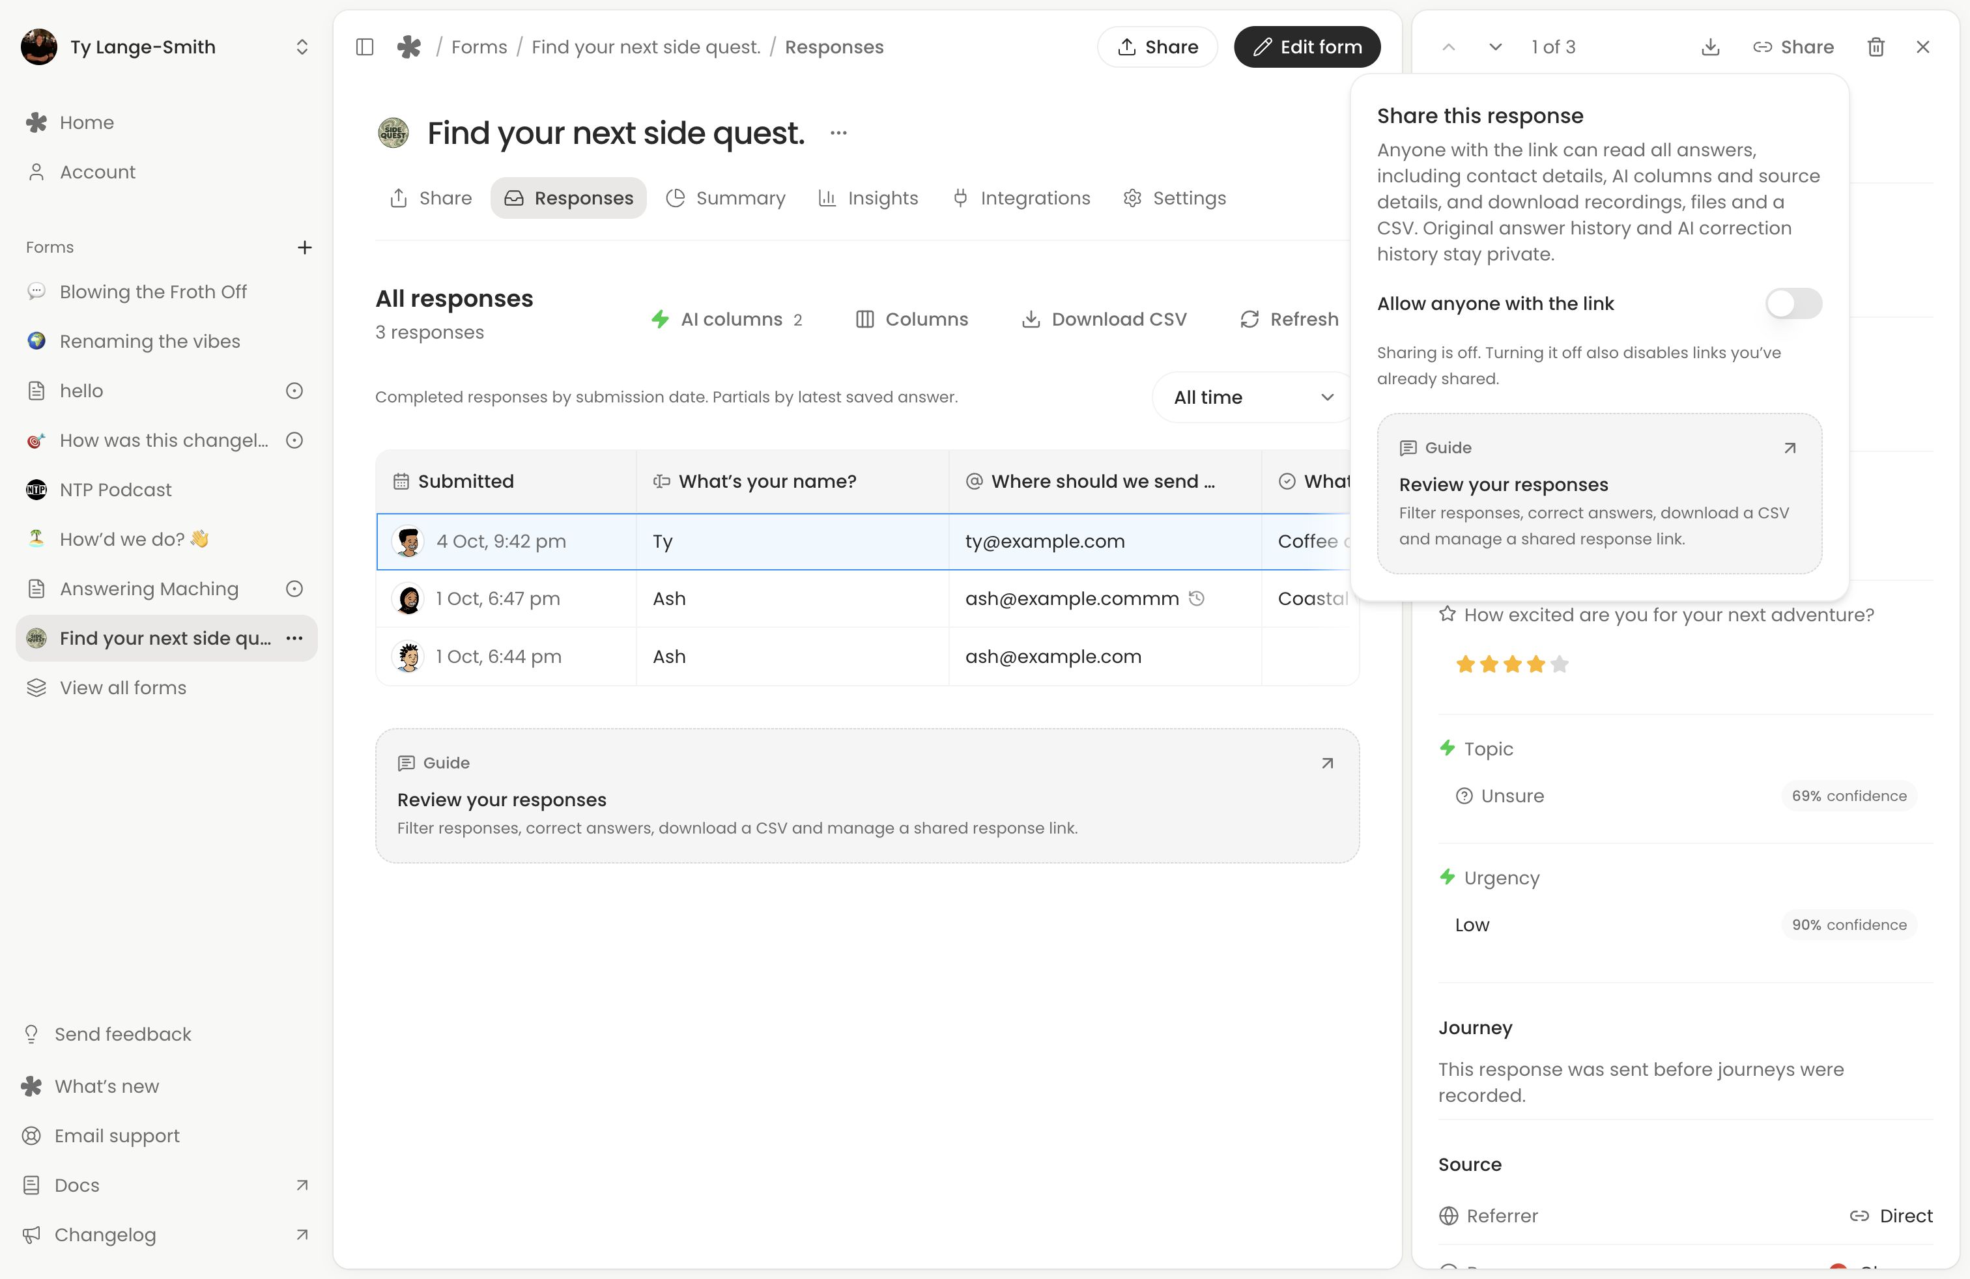Click status circle beside hello form
Image resolution: width=1970 pixels, height=1279 pixels.
(x=294, y=391)
